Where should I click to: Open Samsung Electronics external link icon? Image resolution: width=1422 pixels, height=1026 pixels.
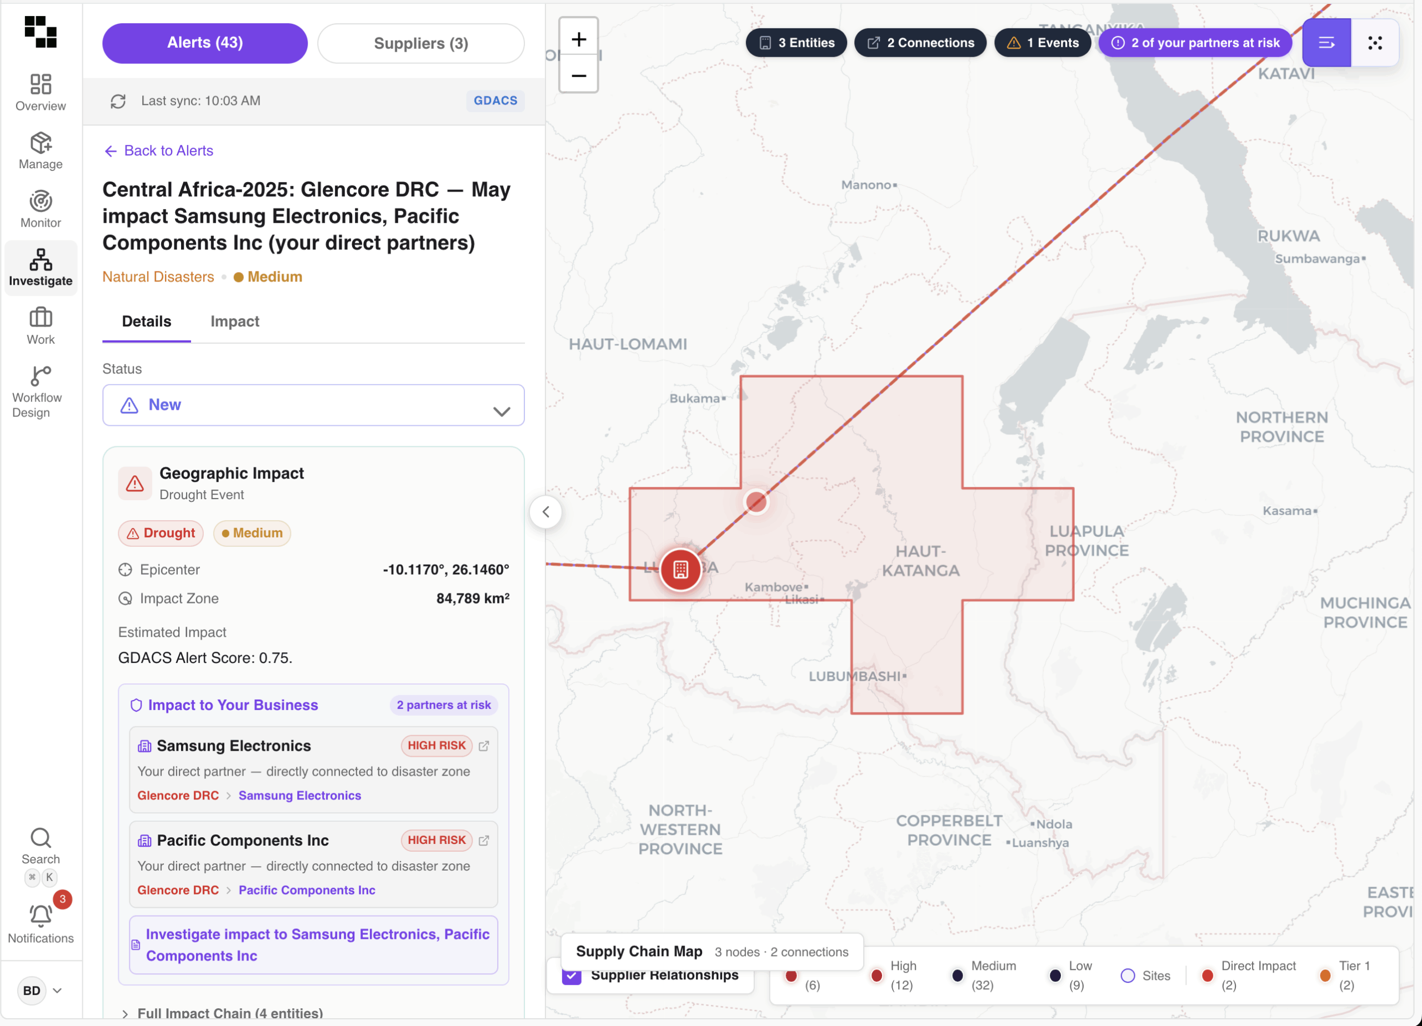[x=484, y=746]
